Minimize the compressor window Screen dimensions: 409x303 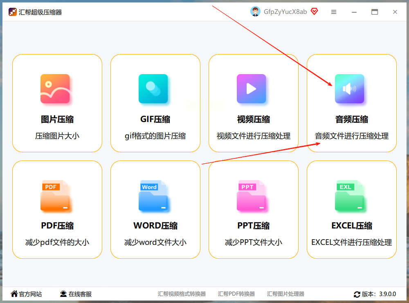click(x=354, y=12)
